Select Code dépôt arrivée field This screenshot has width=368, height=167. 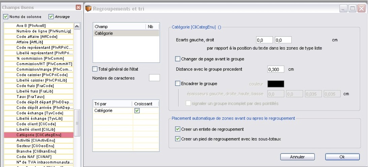[39, 108]
